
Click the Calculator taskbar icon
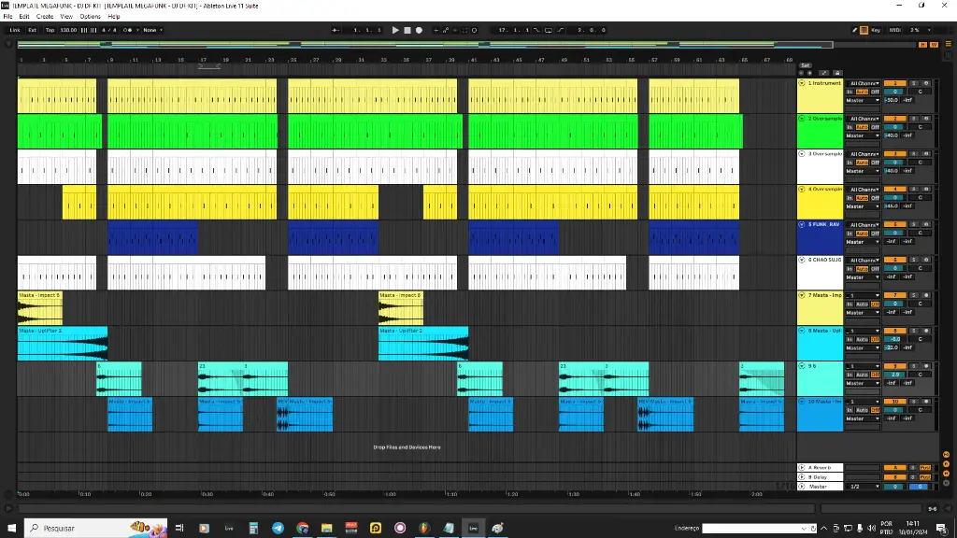253,529
